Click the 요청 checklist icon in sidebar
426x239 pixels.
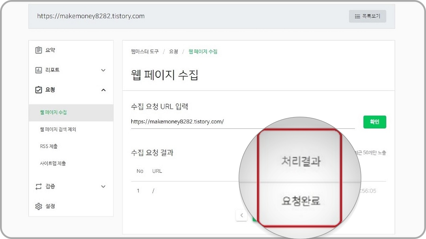pyautogui.click(x=38, y=90)
